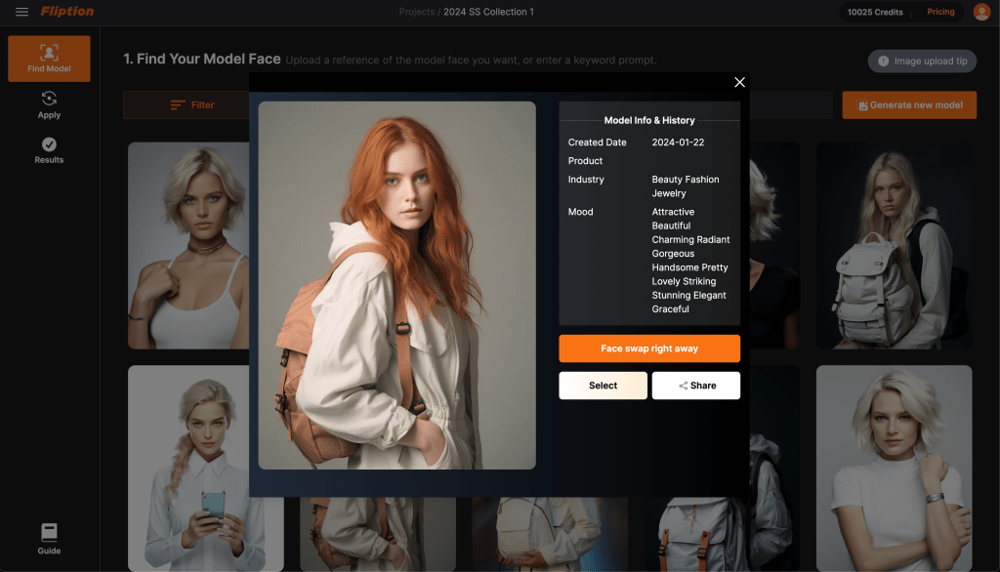This screenshot has width=1000, height=572.
Task: Click the red-haired model preview image
Action: pos(396,285)
